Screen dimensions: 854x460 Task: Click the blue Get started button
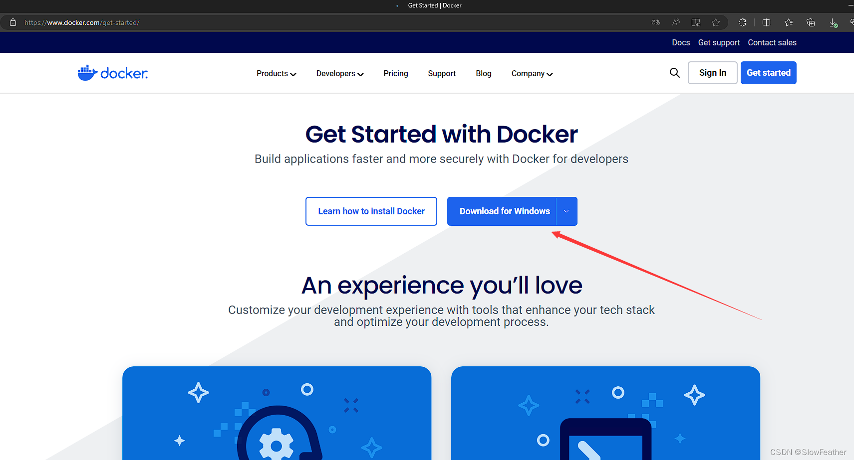pyautogui.click(x=768, y=73)
